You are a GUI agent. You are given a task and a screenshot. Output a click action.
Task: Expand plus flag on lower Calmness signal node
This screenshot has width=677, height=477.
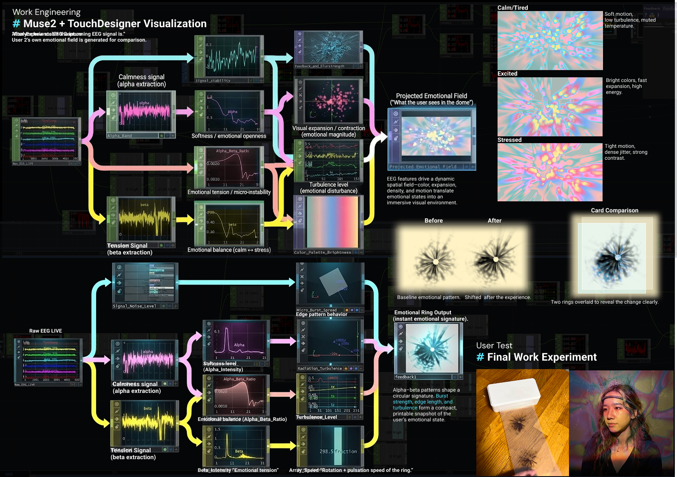tap(176, 384)
